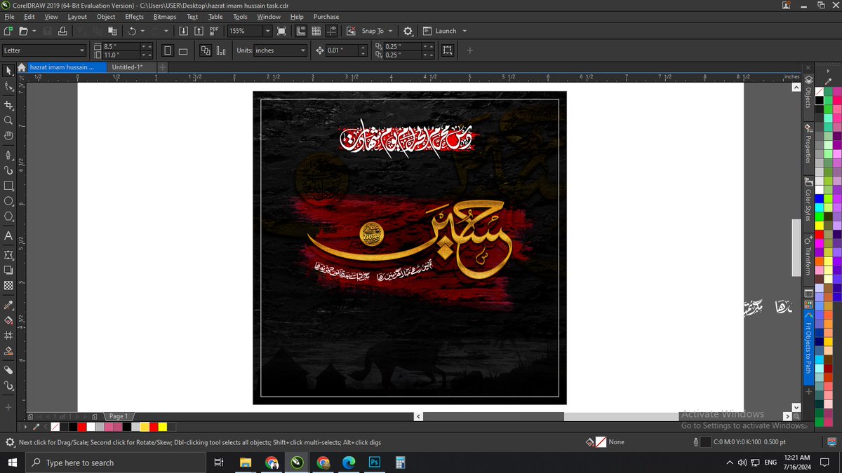
Task: Open the Letter page size dropdown
Action: click(x=81, y=50)
